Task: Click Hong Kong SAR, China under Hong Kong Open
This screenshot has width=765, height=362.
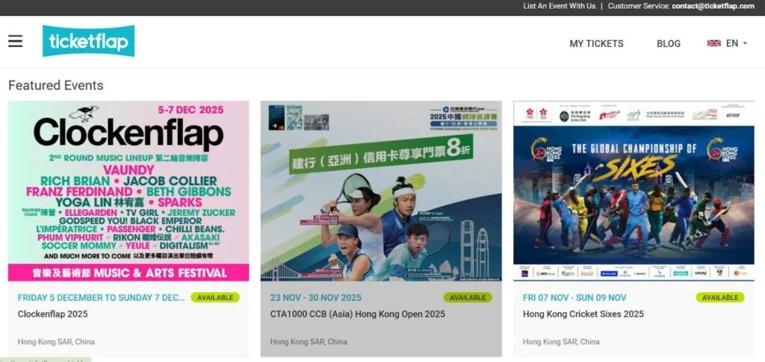Action: (x=309, y=342)
